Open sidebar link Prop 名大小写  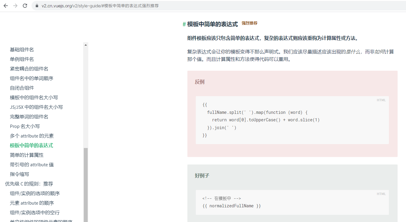tap(25, 126)
